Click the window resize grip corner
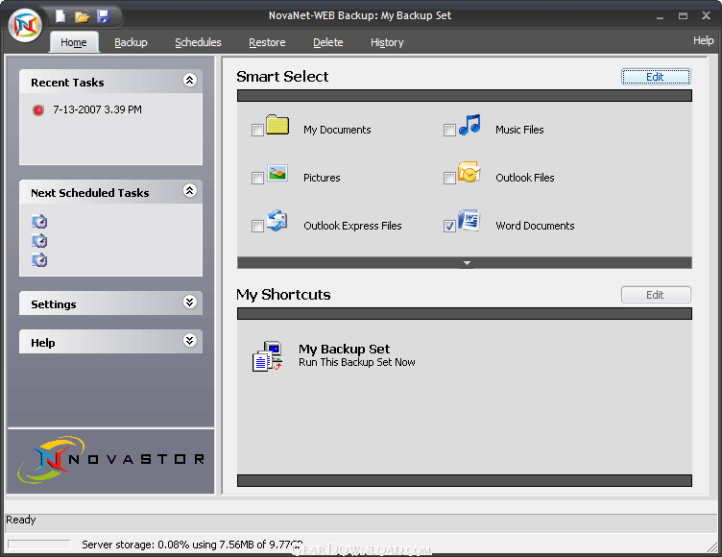The height and width of the screenshot is (557, 722). click(x=712, y=547)
